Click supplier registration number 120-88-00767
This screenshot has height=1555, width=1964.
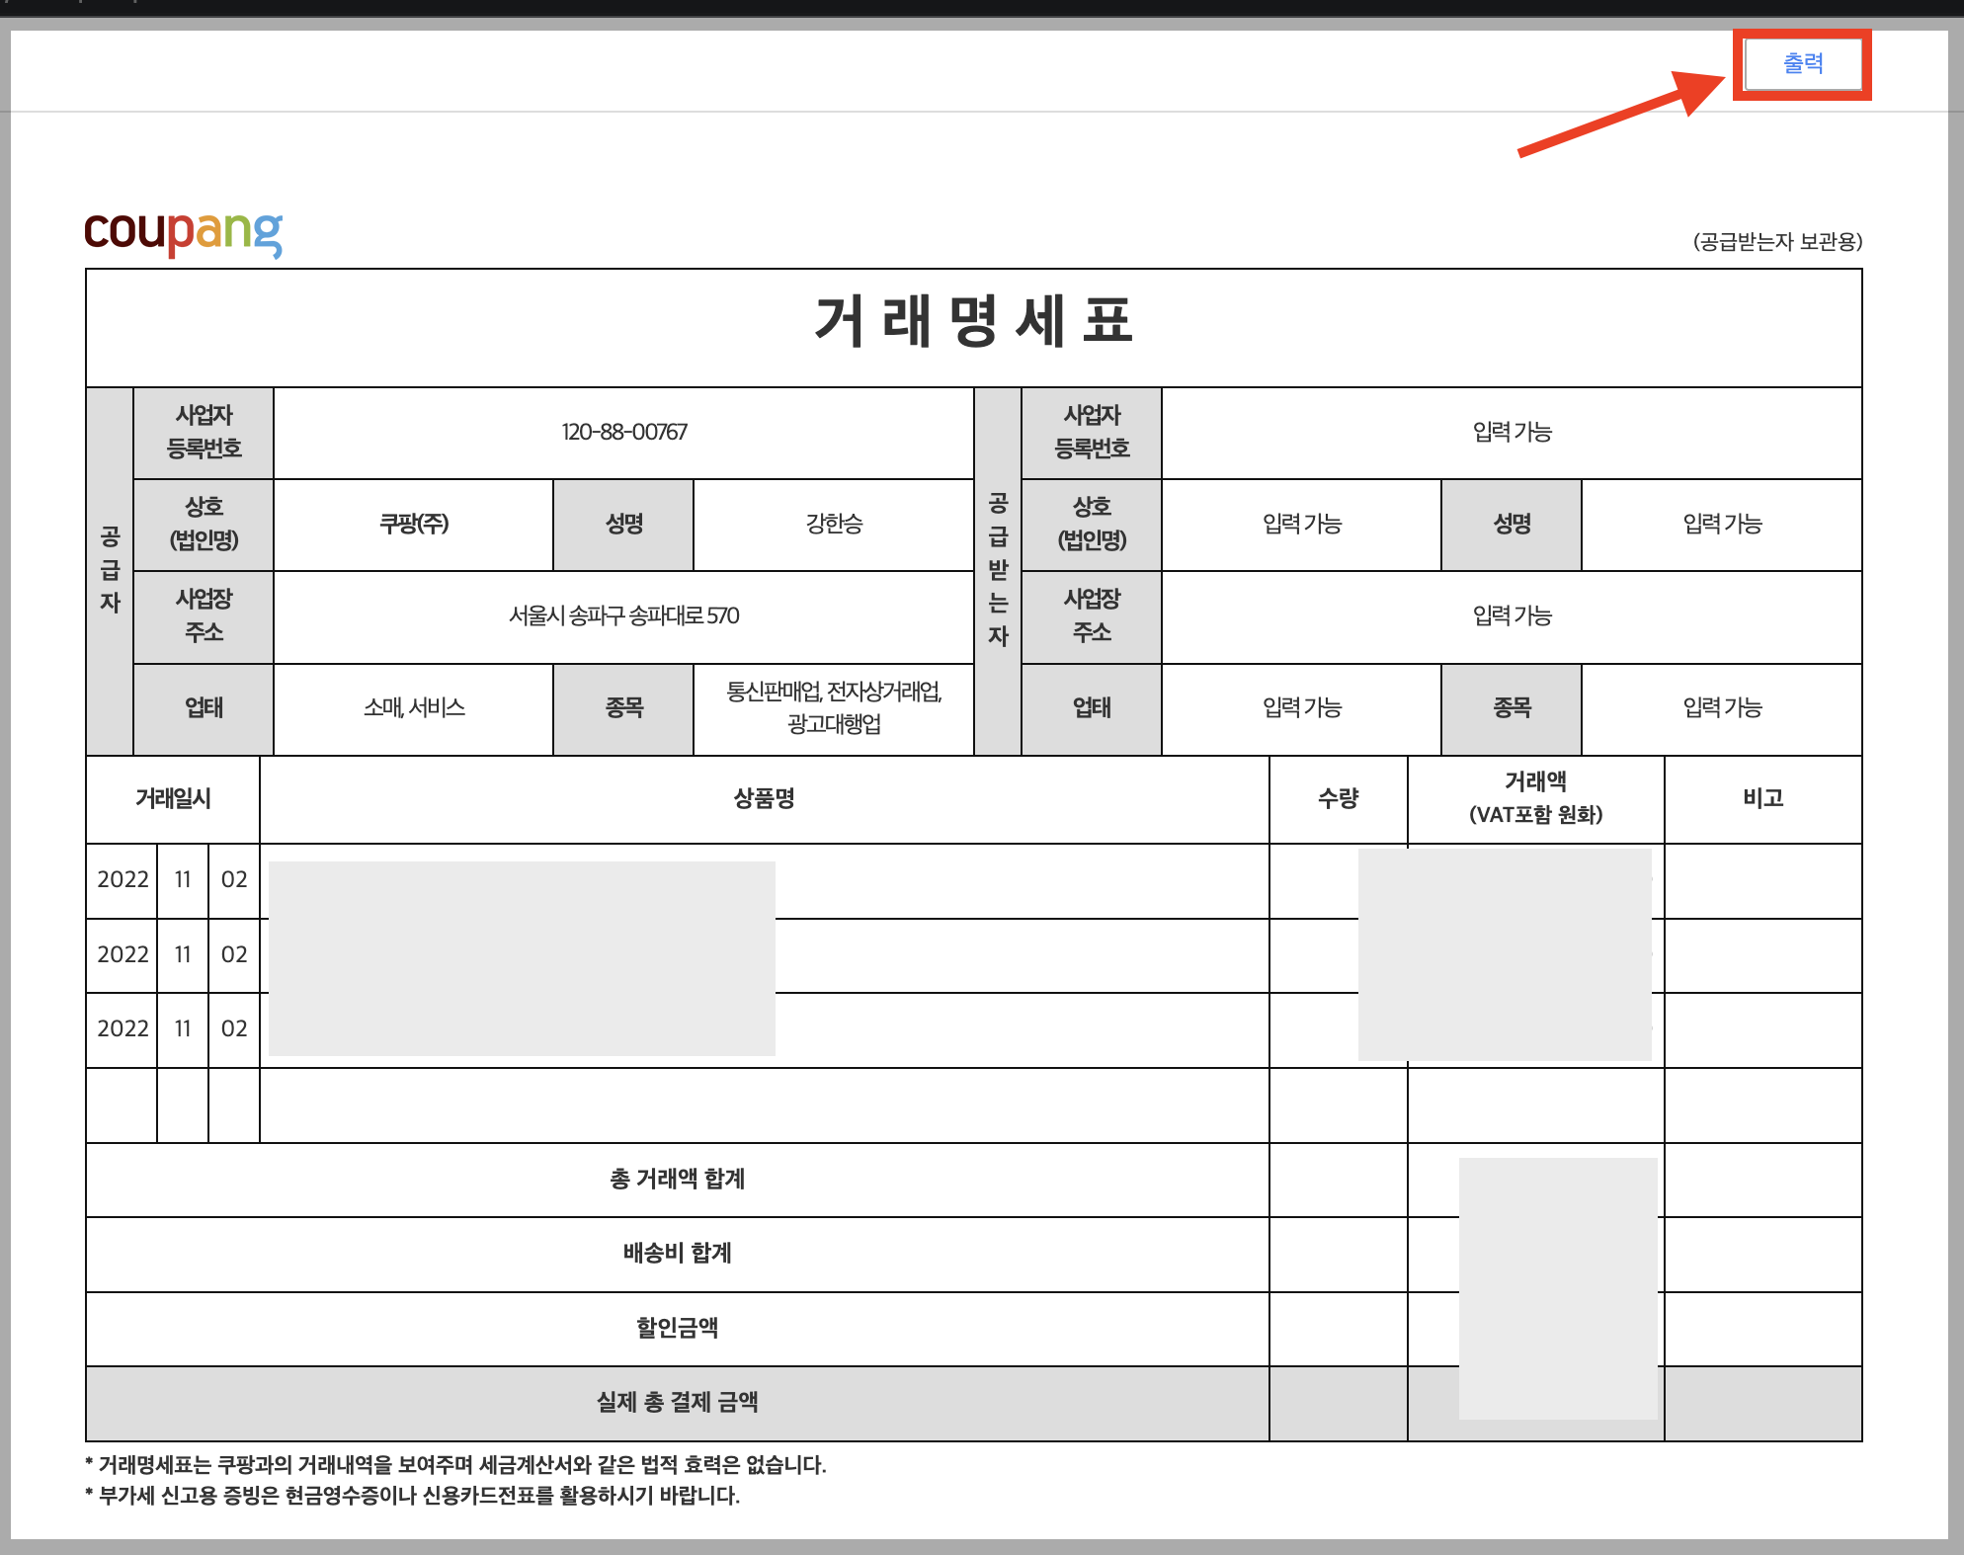point(623,432)
